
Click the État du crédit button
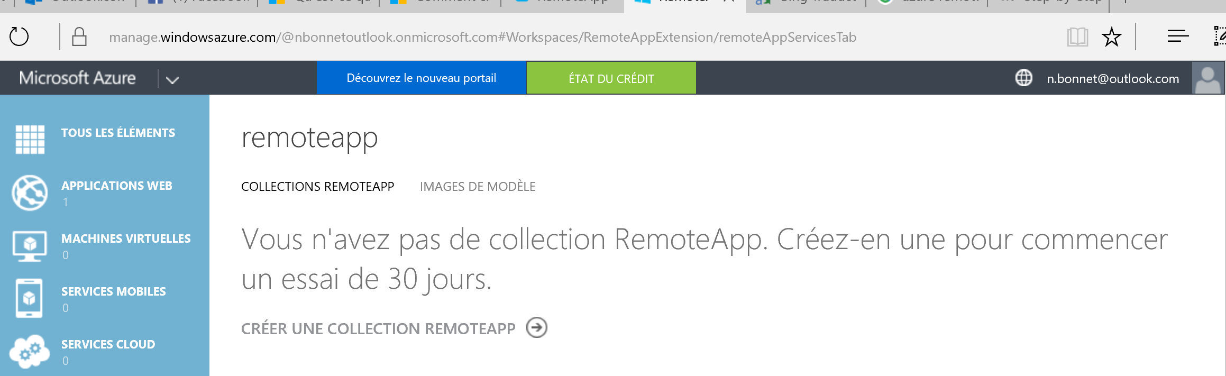point(611,79)
